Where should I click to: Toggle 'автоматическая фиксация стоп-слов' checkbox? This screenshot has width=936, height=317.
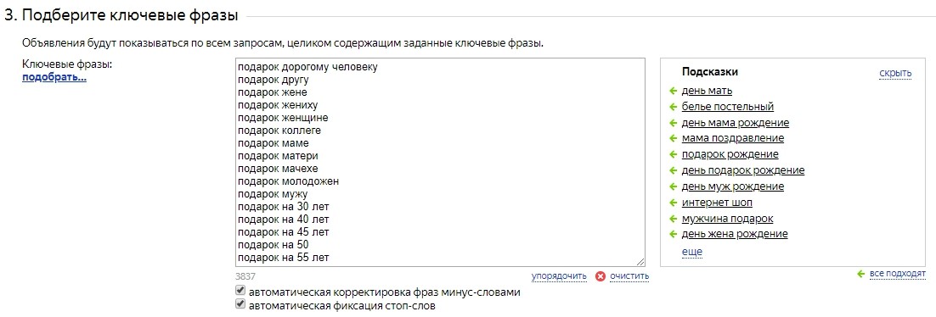(240, 304)
